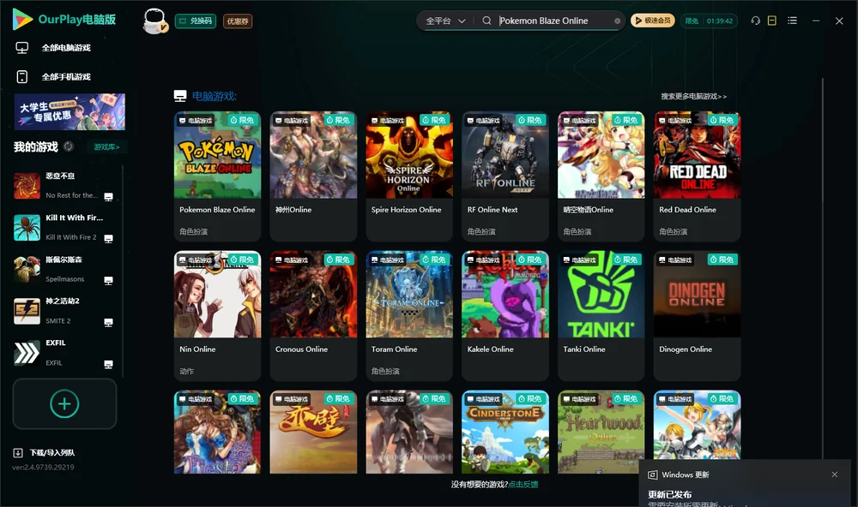The height and width of the screenshot is (507, 858).
Task: Open the 大学生专属优惠 banner
Action: click(69, 112)
